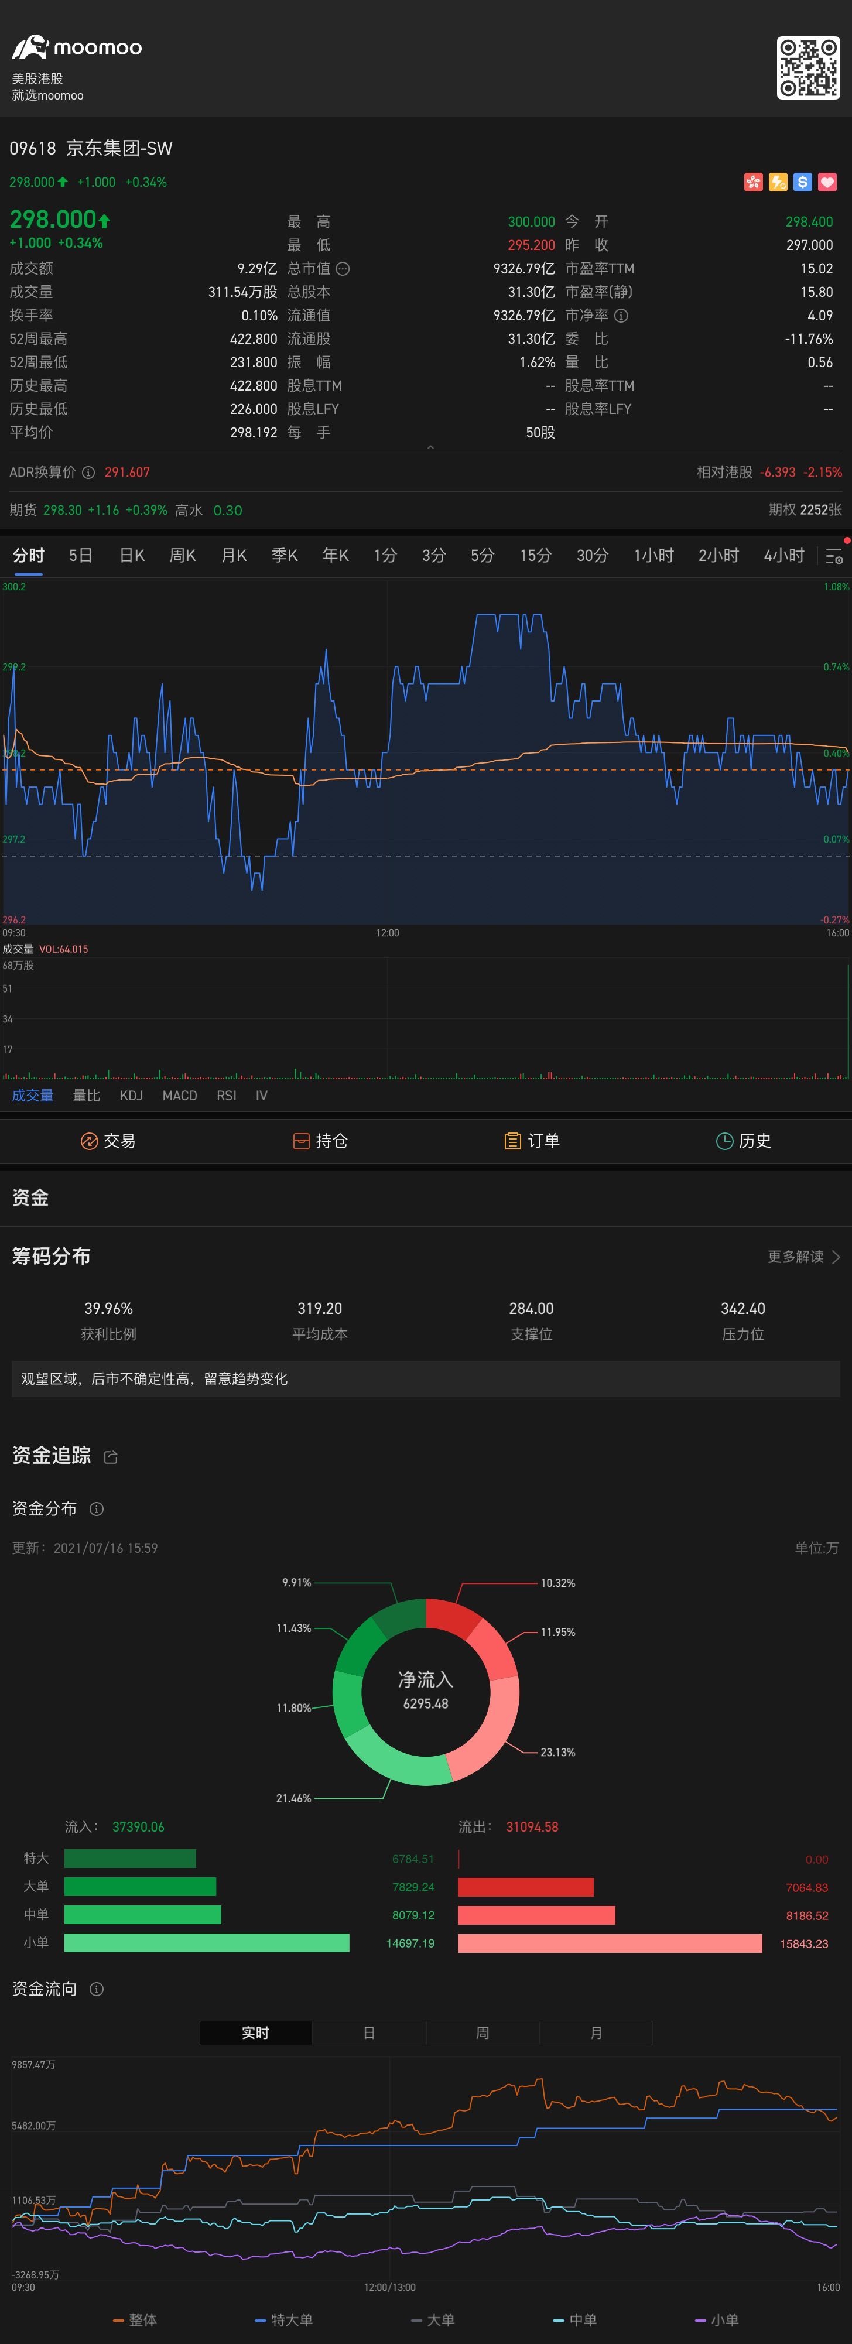Screen dimensions: 852x2344
Task: Switch to the 5日 chart tab
Action: coord(80,555)
